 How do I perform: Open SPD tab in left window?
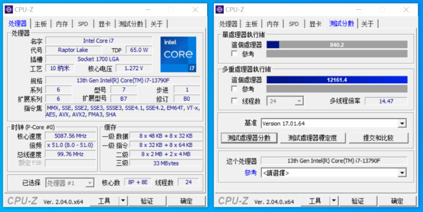coord(83,24)
